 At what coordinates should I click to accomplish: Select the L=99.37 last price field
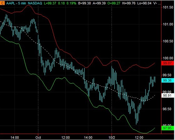(x=50, y=3)
